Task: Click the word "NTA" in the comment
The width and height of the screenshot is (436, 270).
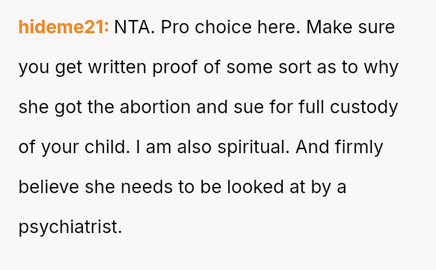Action: (x=132, y=27)
